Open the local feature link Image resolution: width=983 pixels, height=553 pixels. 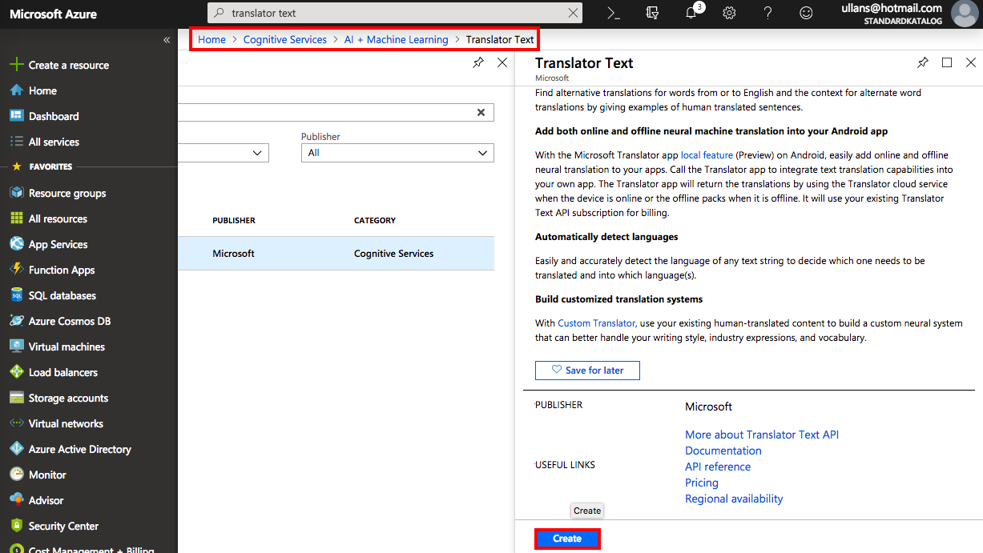click(x=707, y=154)
